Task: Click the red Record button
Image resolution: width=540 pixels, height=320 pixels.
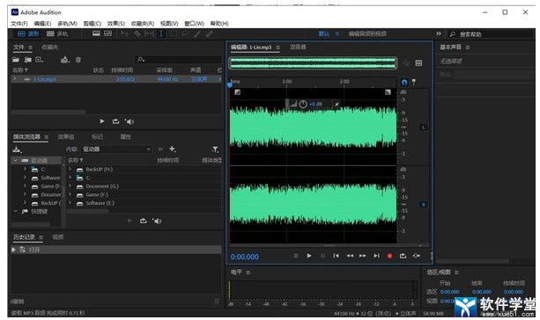Action: coord(389,256)
